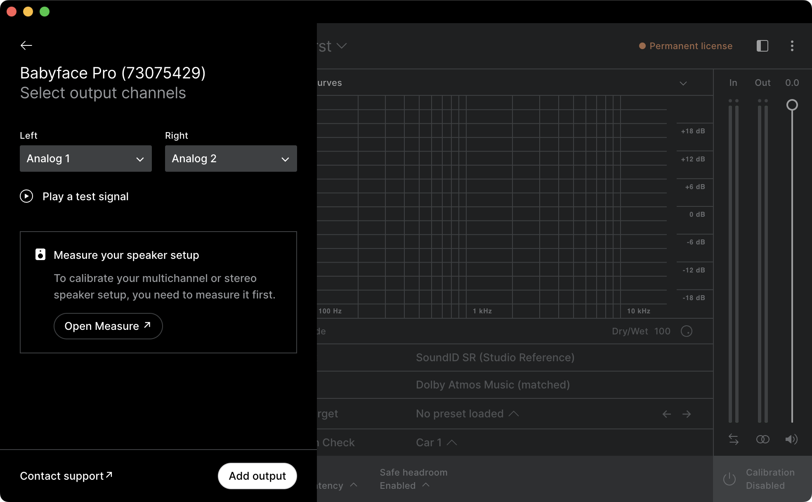Viewport: 812px width, 502px height.
Task: Click the swap channels icon
Action: click(733, 439)
